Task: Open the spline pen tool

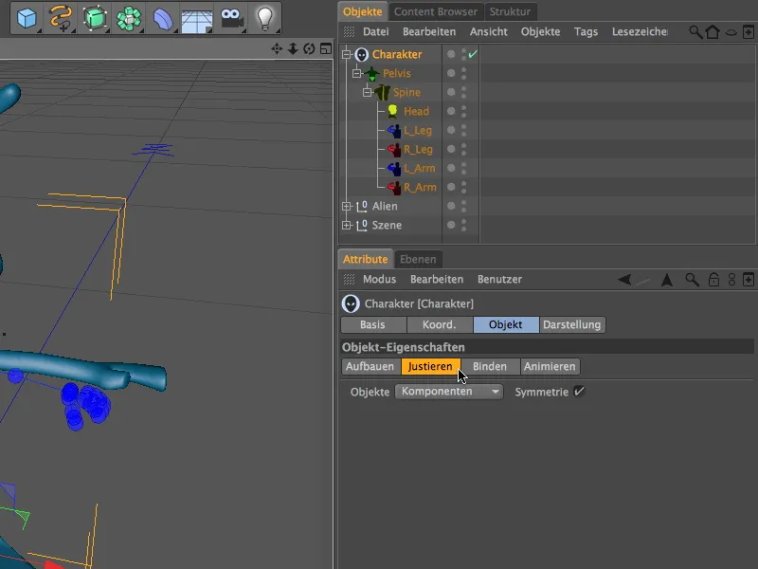Action: click(x=61, y=18)
